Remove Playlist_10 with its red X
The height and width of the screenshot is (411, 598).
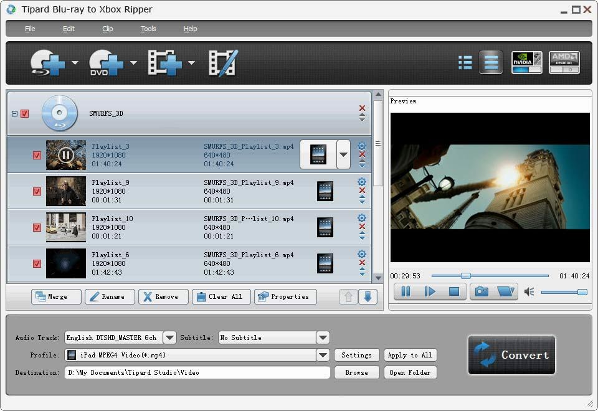[x=362, y=227]
